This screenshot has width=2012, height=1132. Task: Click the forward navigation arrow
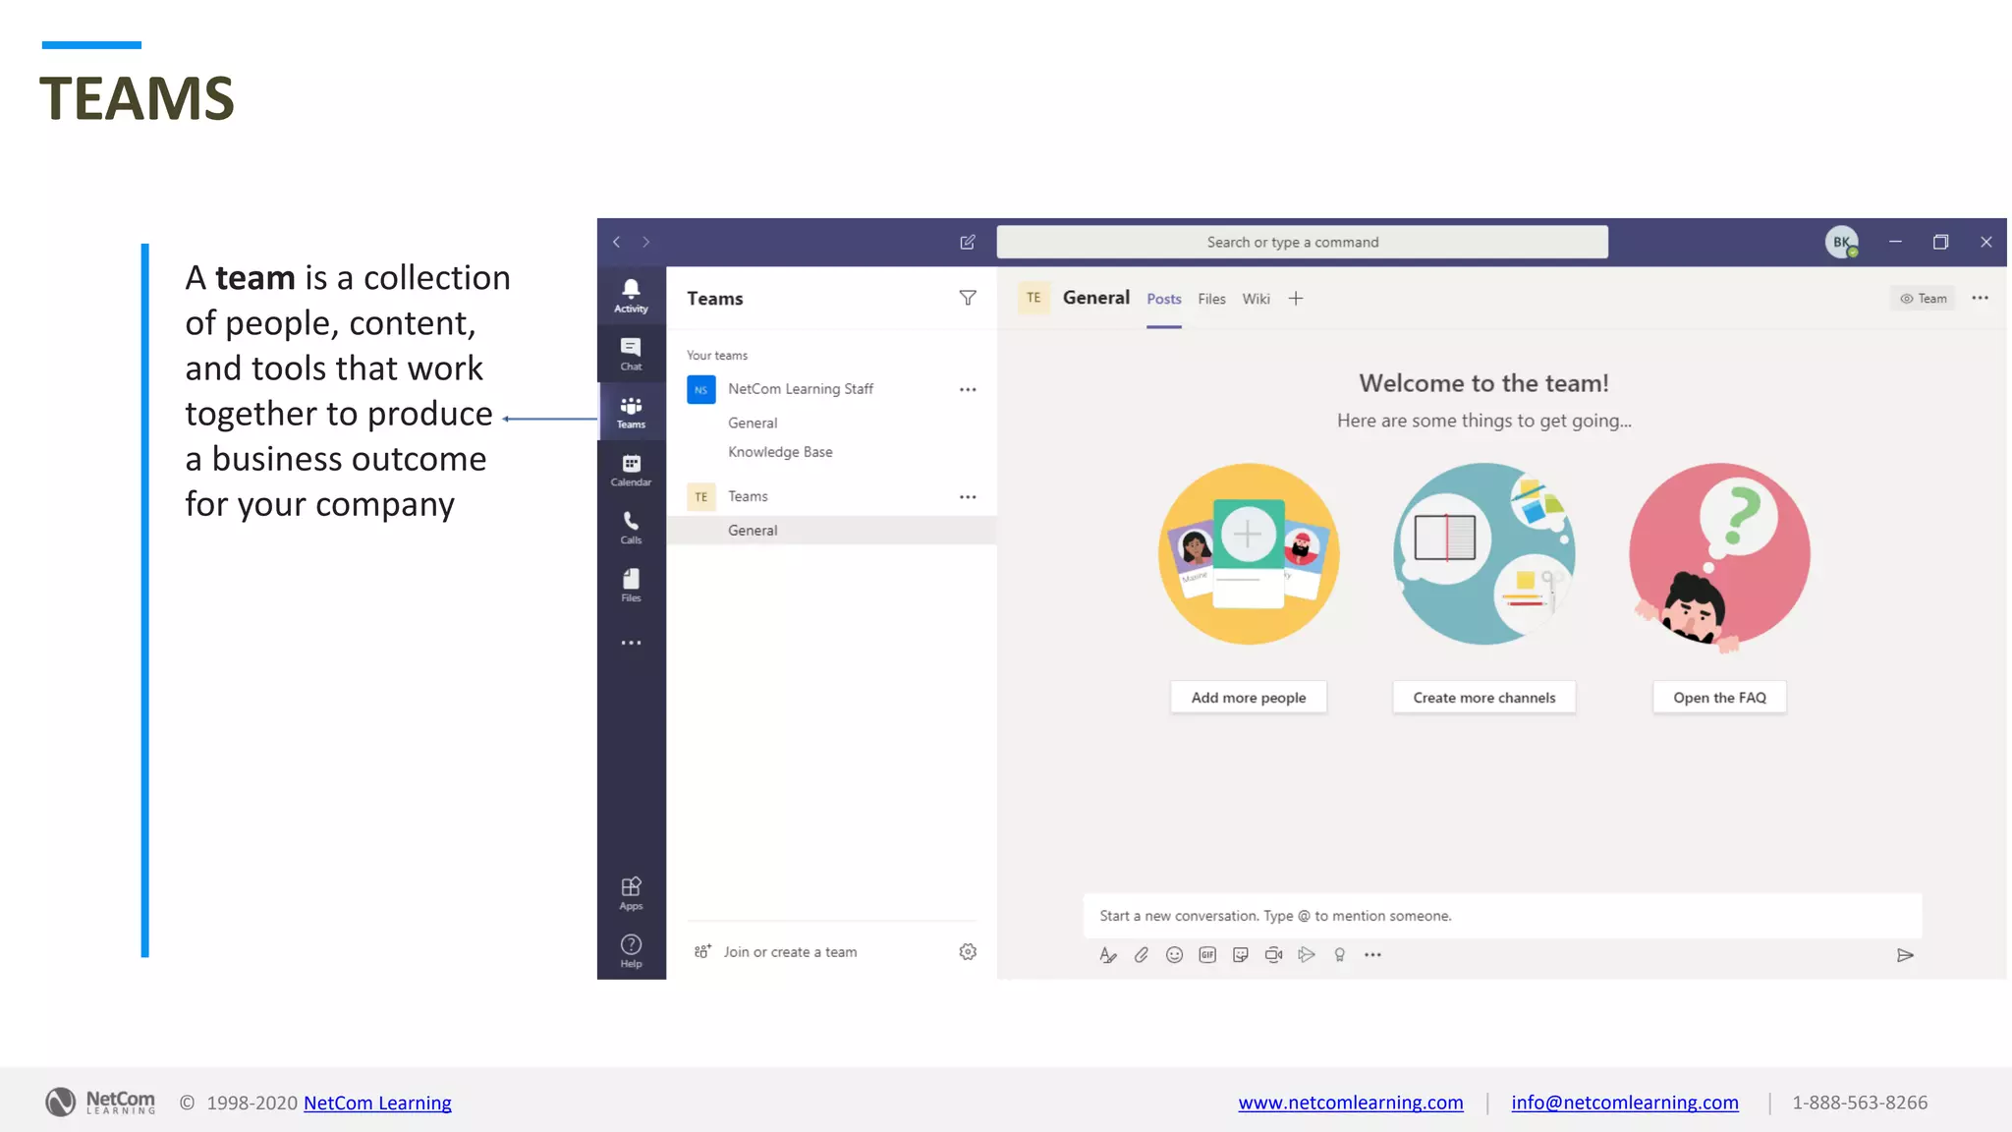coord(646,242)
